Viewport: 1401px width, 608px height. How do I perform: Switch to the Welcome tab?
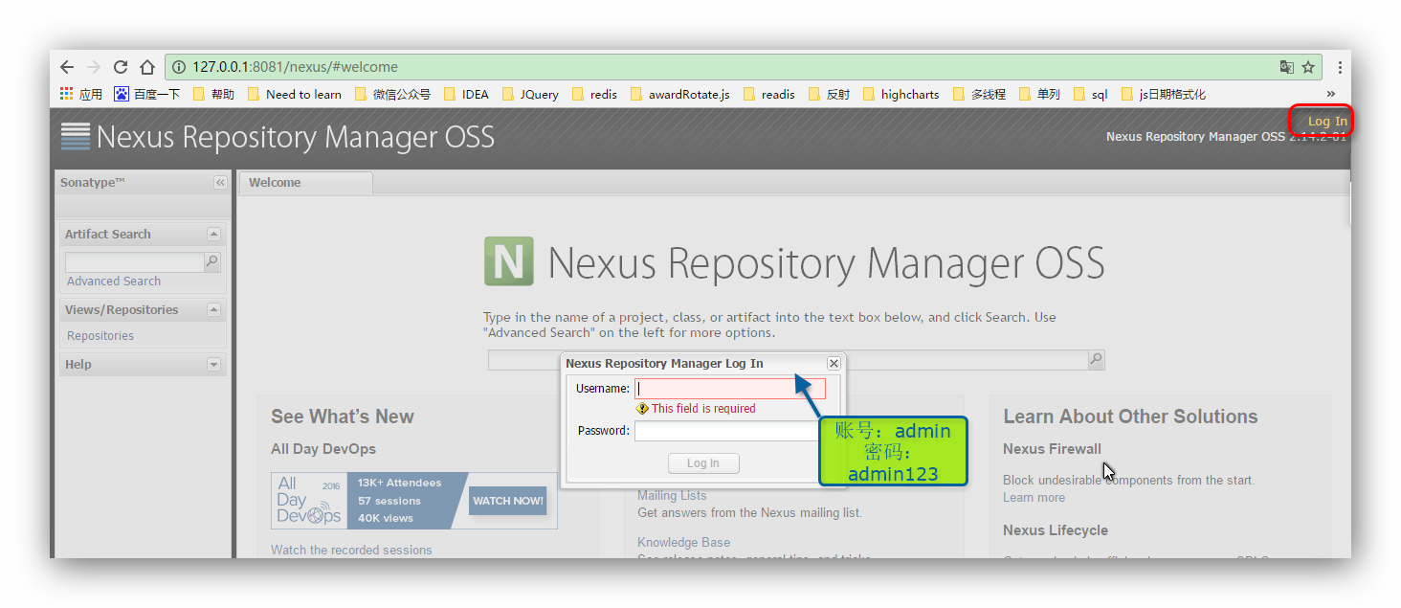(x=305, y=183)
